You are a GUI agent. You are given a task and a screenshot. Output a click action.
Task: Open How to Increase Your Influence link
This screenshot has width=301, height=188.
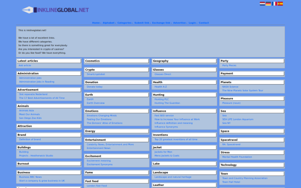(x=177, y=119)
